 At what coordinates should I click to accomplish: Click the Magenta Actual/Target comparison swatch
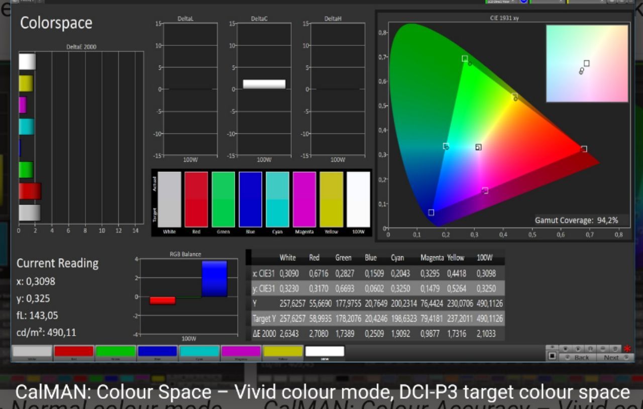(304, 199)
